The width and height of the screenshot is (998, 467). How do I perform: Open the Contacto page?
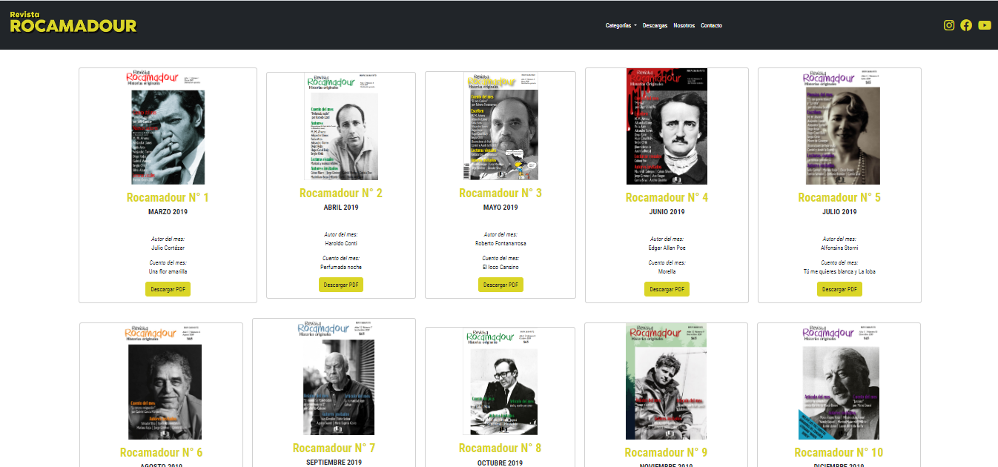click(x=711, y=25)
